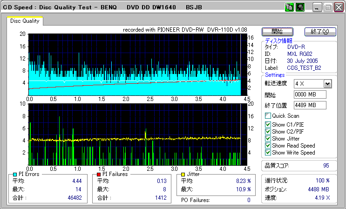Toggle the Show C2/PIF checkbox
The width and height of the screenshot is (346, 209).
tap(268, 131)
